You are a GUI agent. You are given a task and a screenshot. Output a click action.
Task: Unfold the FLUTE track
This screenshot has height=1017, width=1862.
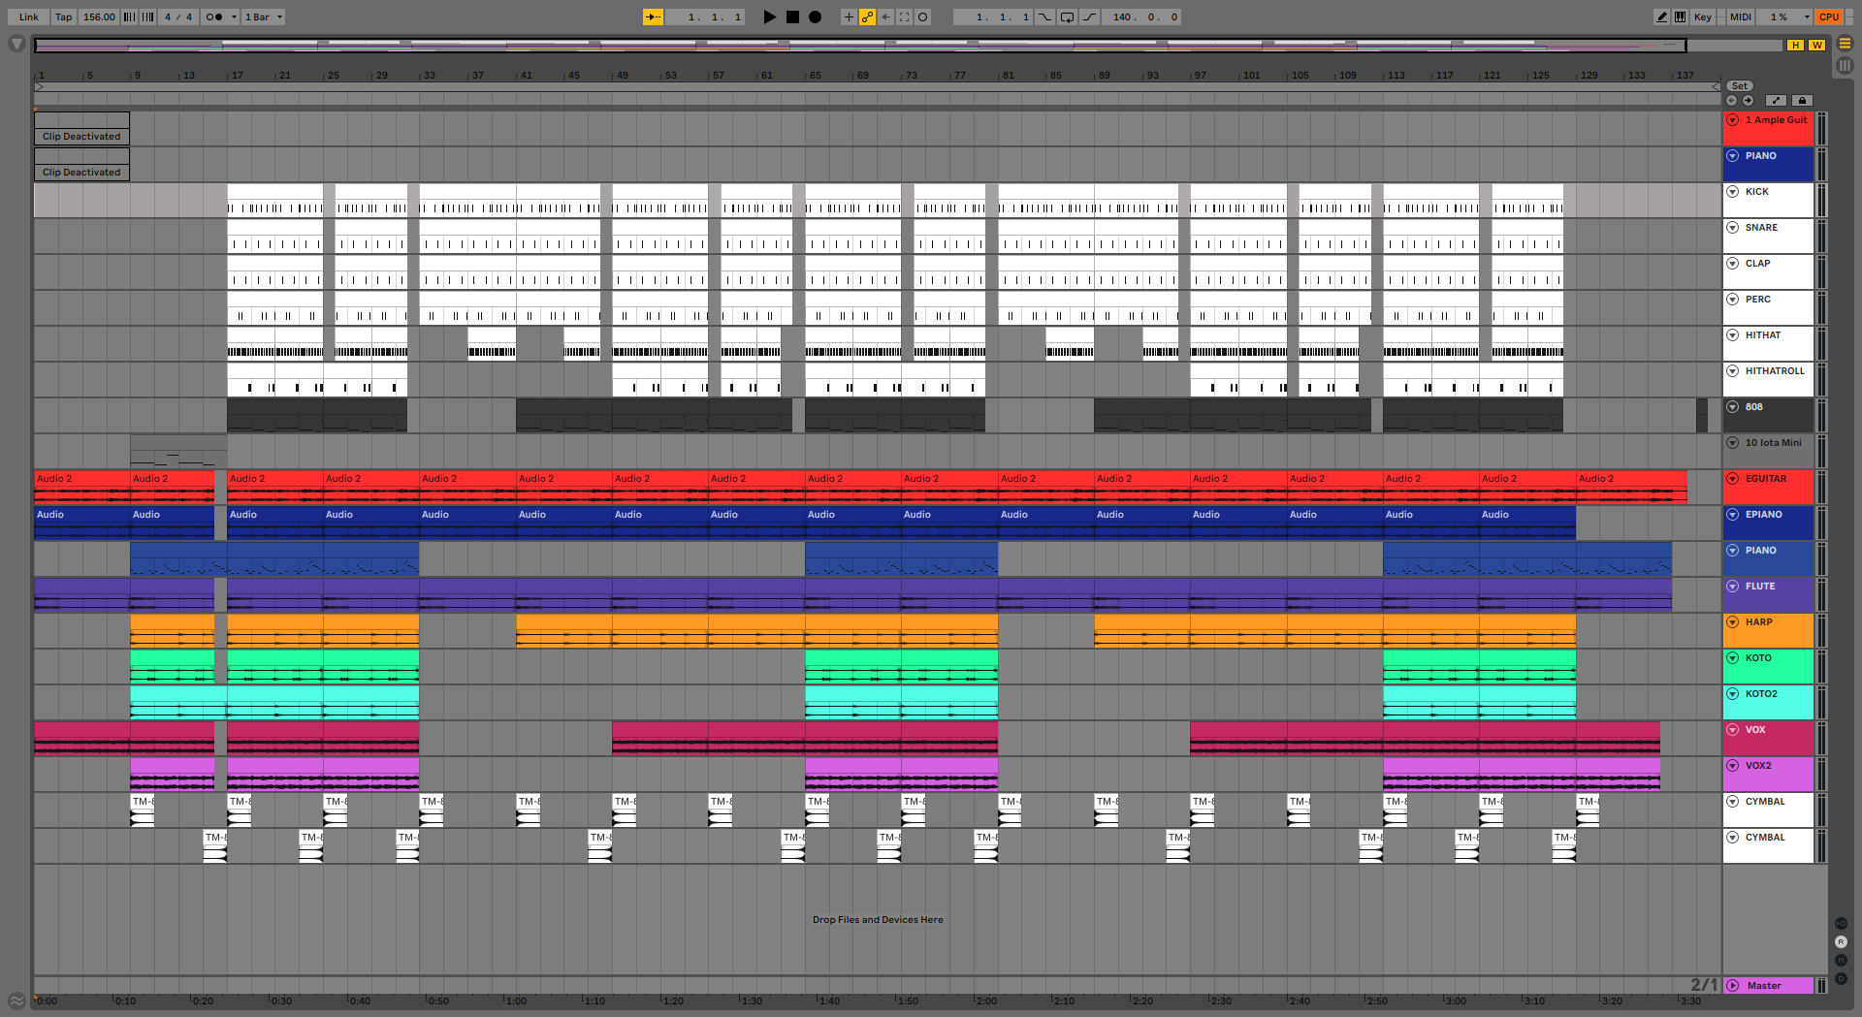1732,587
